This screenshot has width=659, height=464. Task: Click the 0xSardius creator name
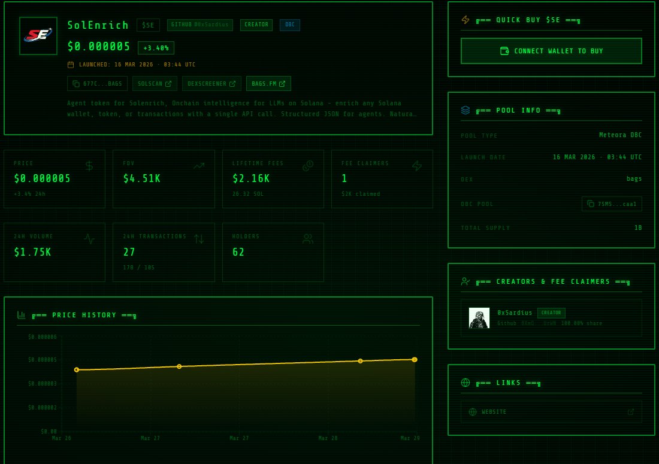click(515, 313)
